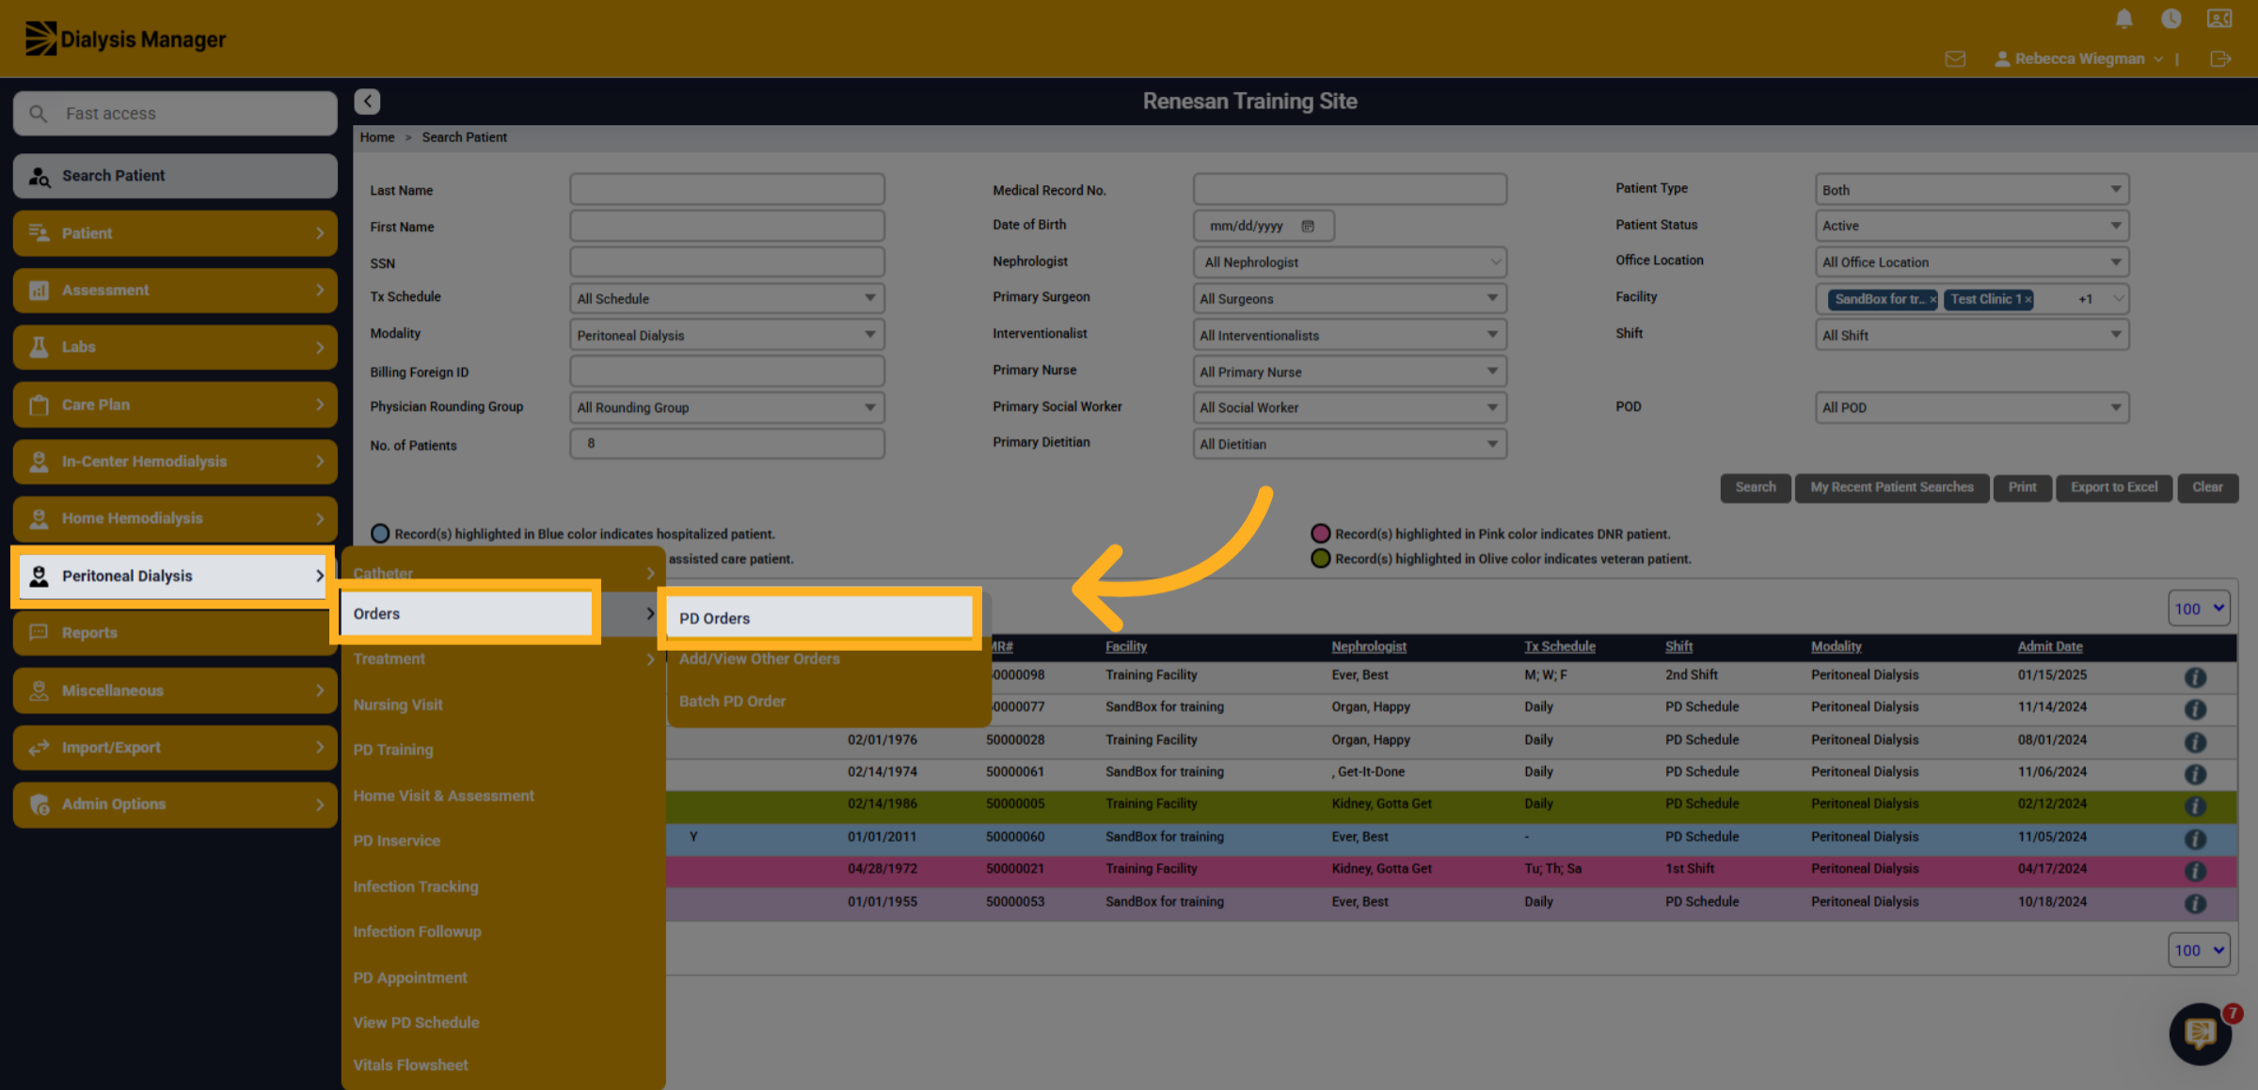
Task: Open the Orders submenu item
Action: (x=467, y=613)
